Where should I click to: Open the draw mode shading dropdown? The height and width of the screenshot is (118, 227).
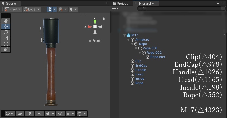(x=9, y=114)
